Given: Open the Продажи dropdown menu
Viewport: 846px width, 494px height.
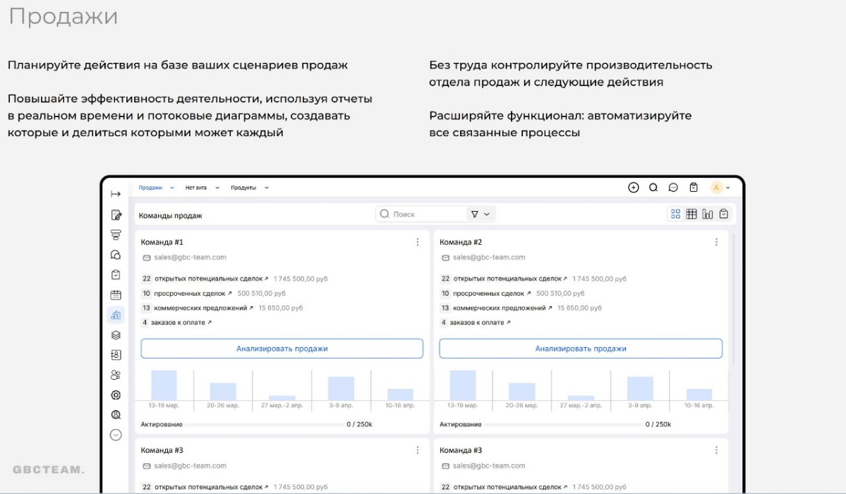Looking at the screenshot, I should point(157,188).
